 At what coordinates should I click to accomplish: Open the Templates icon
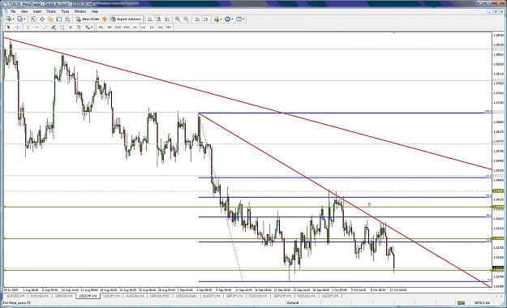(x=238, y=19)
